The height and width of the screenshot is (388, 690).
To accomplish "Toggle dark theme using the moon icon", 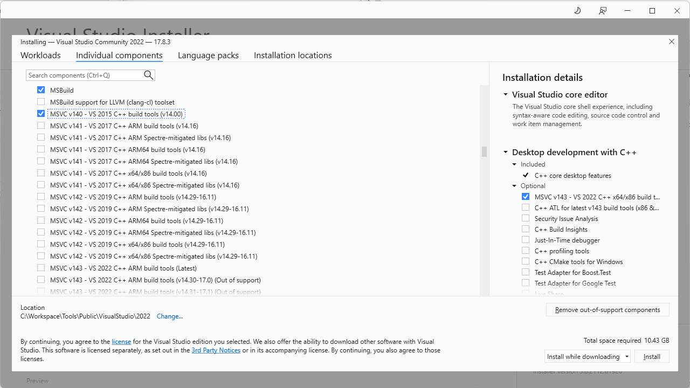I will click(577, 10).
